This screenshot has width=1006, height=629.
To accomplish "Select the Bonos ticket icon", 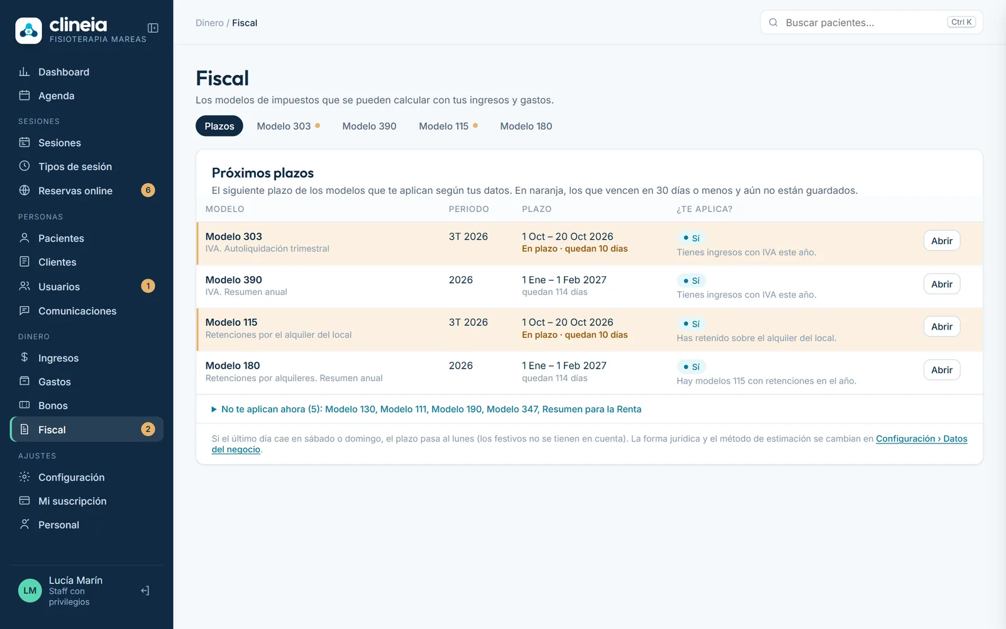I will coord(25,405).
